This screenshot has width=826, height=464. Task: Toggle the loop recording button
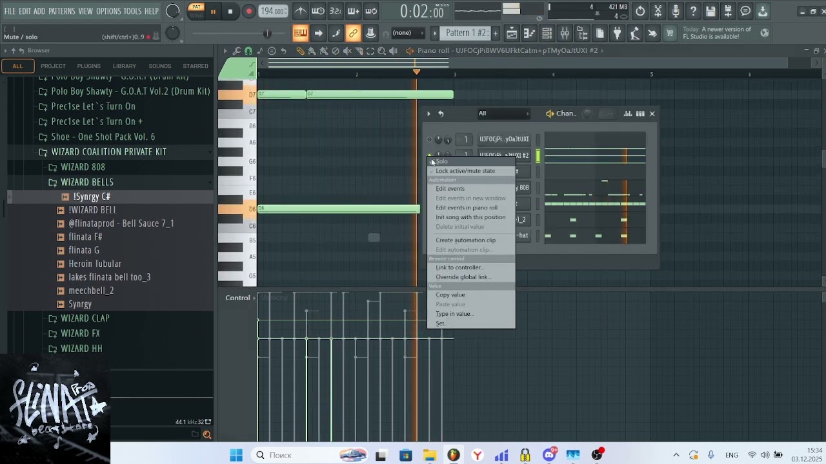pos(371,11)
